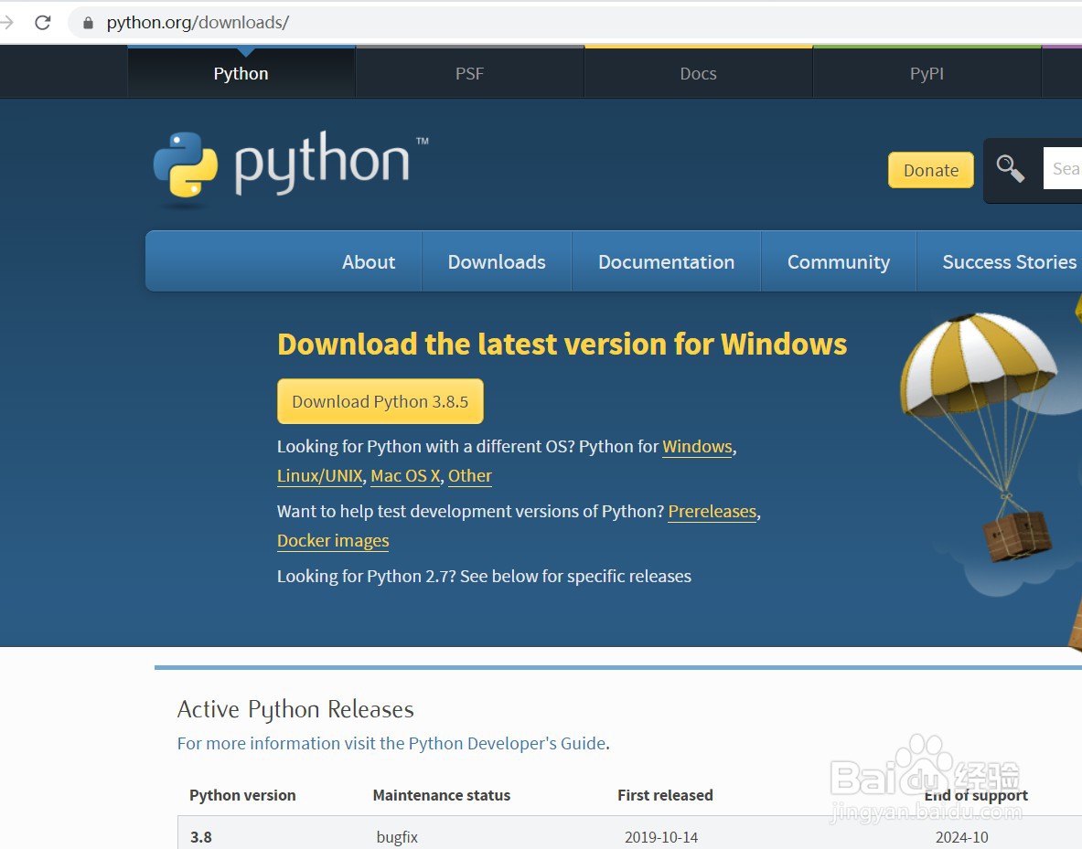Open the Success Stories menu
This screenshot has height=849, width=1082.
tap(1009, 262)
